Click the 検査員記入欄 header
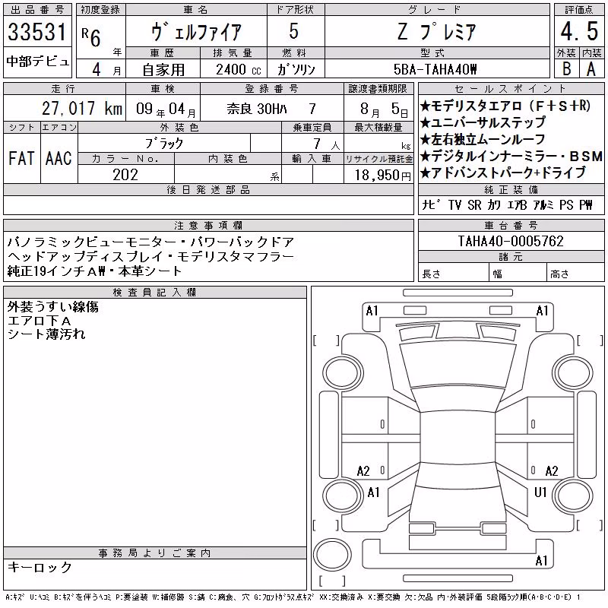 [x=154, y=293]
